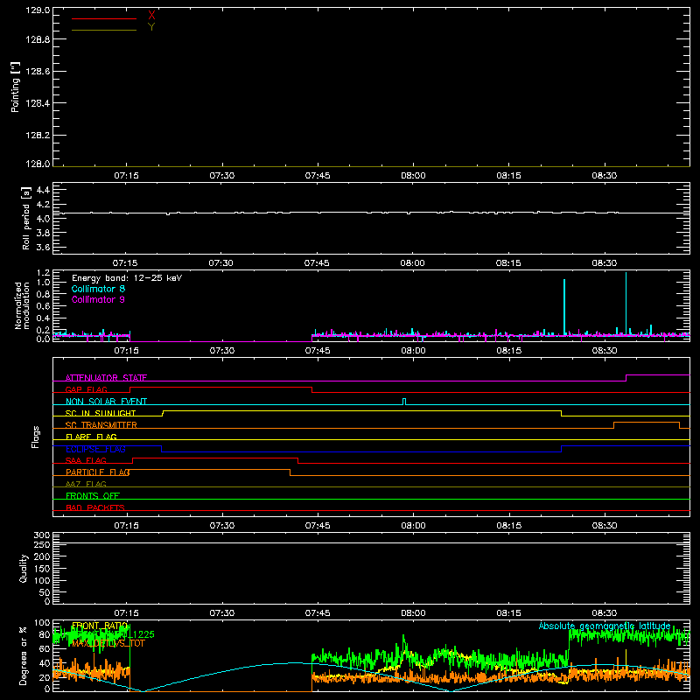The width and height of the screenshot is (700, 700).
Task: Click the FLARE_FLAG label
Action: coord(91,437)
